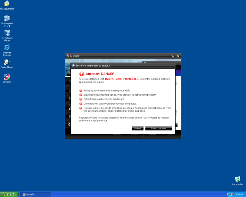
Task: Click shield icon in APcSafe title bar
Action: click(68, 56)
